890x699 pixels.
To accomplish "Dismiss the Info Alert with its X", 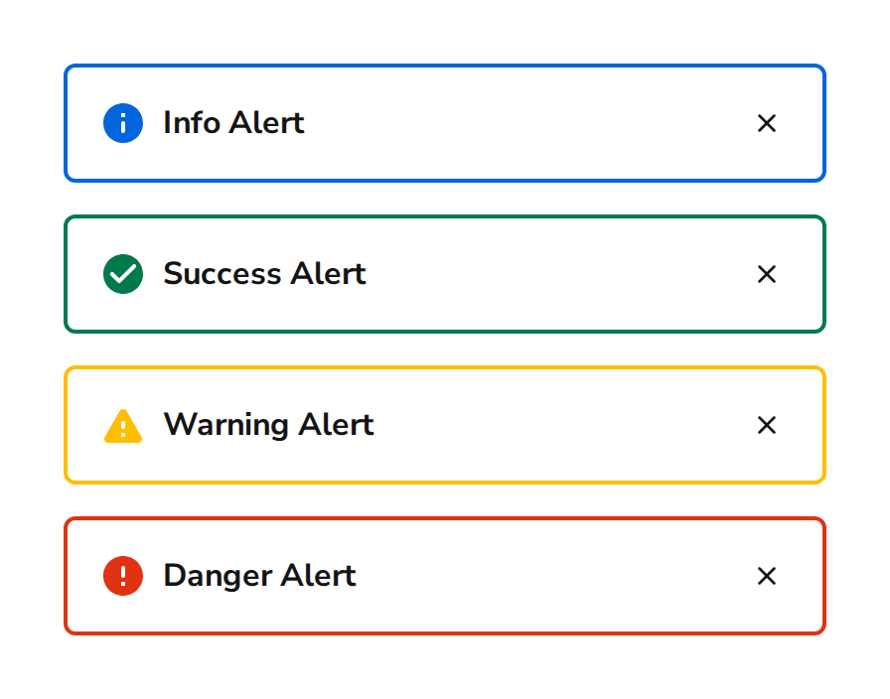I will (767, 123).
